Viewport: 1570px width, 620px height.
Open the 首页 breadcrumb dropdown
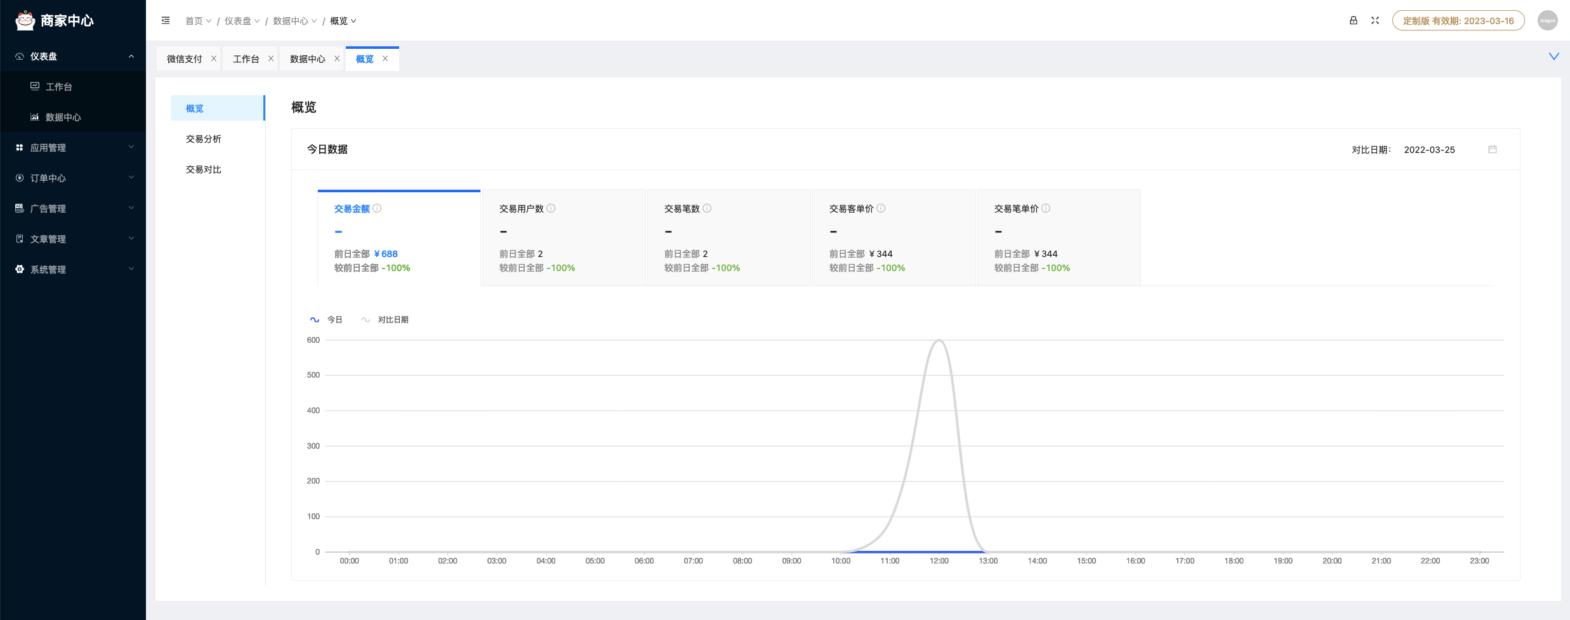click(198, 21)
